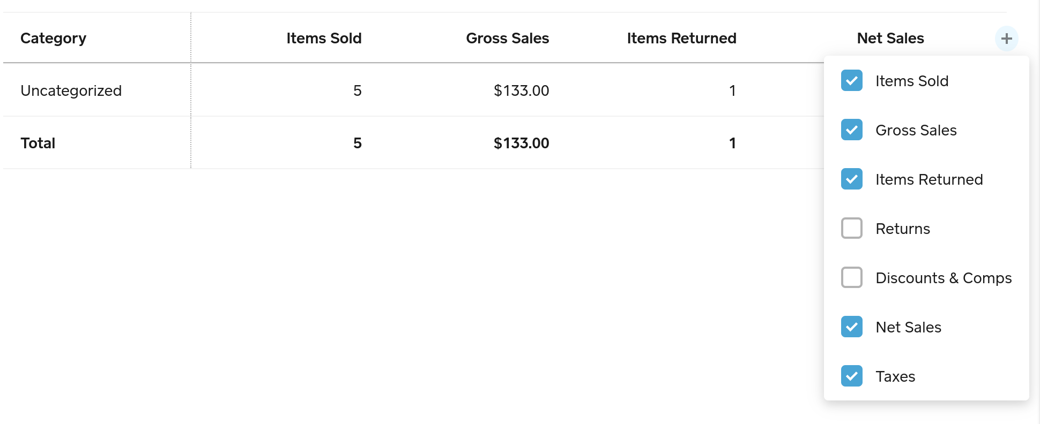Uncheck the Gross Sales checkbox

[x=851, y=130]
